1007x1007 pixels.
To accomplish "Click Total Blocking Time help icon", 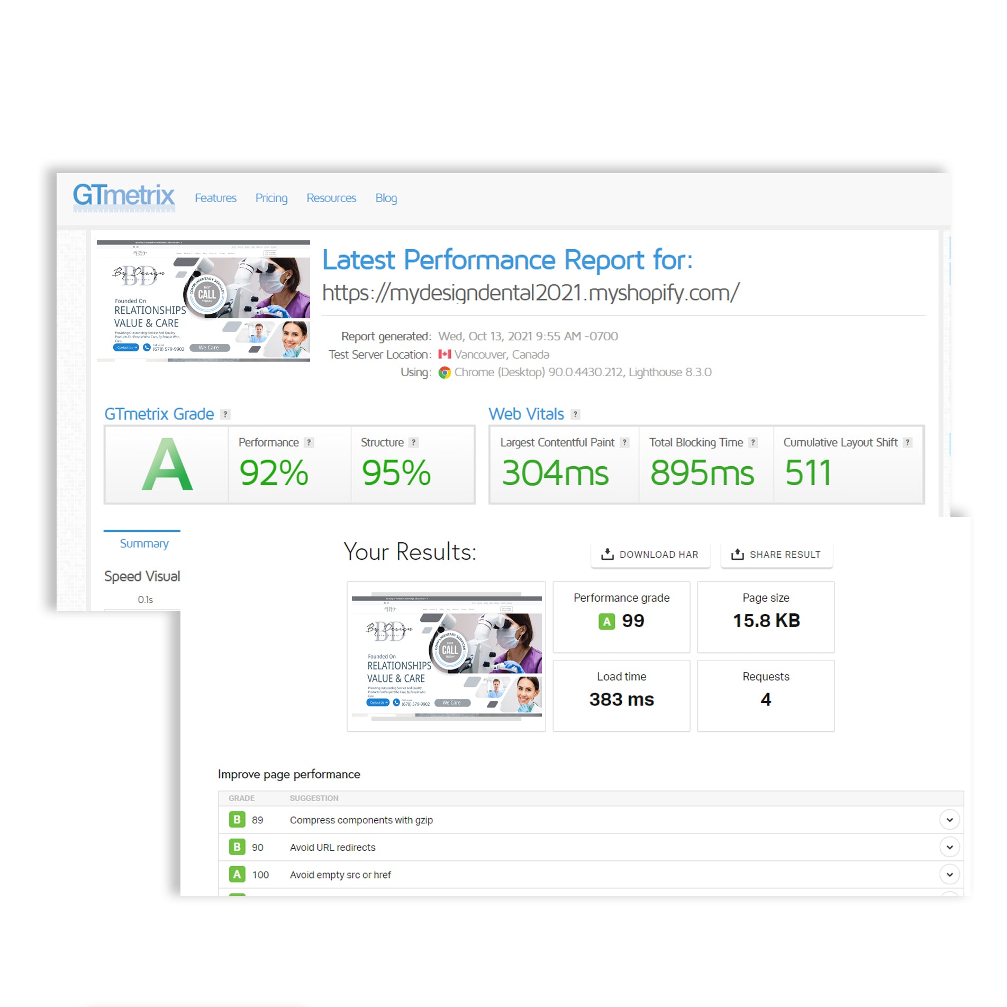I will 754,442.
